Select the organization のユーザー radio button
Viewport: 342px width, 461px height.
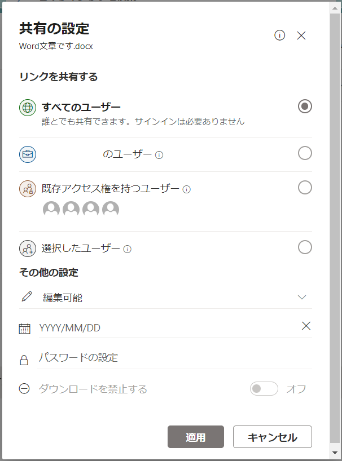(305, 153)
